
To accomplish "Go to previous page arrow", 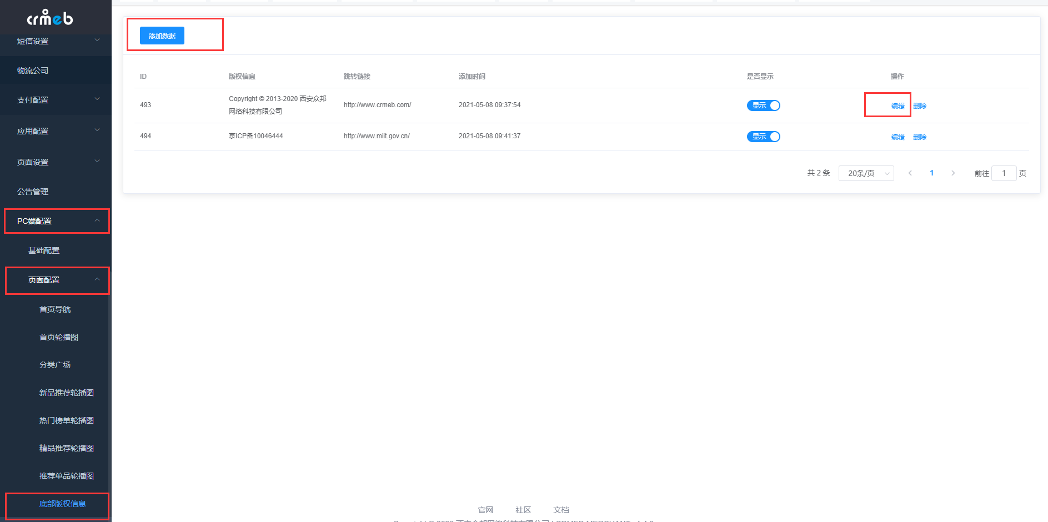I will [910, 173].
